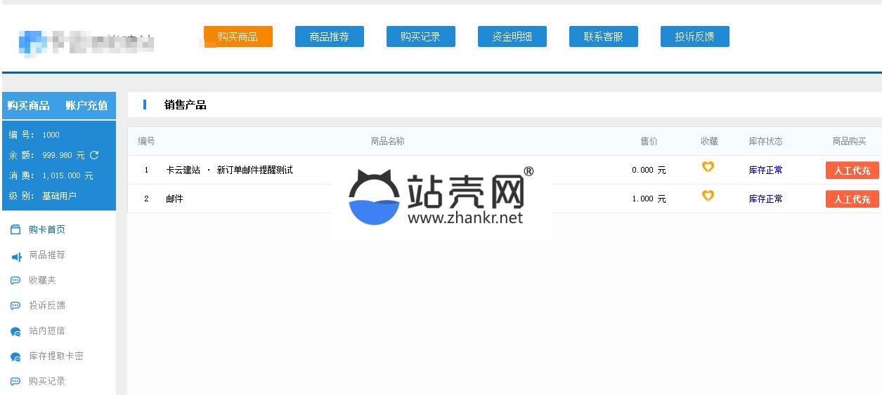Click the 1.000 元 price cell
882x395 pixels.
click(649, 199)
